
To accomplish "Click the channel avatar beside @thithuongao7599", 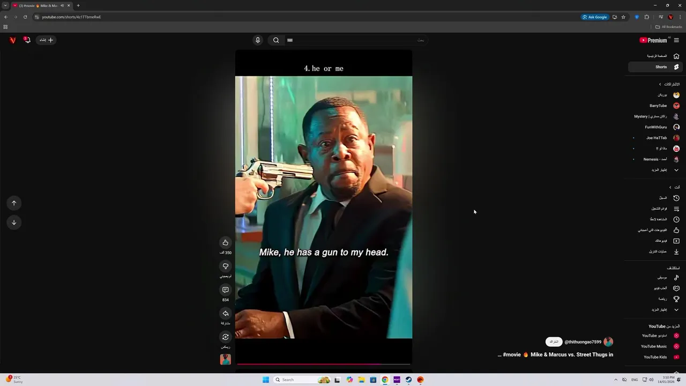I will pos(608,342).
